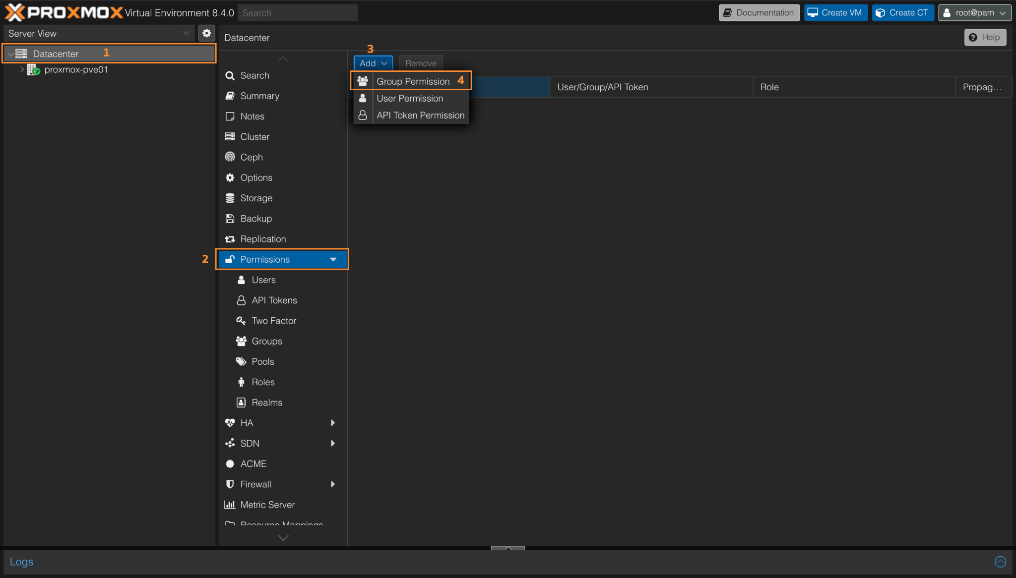Open the settings gear next to Server View
Image resolution: width=1016 pixels, height=578 pixels.
tap(207, 33)
